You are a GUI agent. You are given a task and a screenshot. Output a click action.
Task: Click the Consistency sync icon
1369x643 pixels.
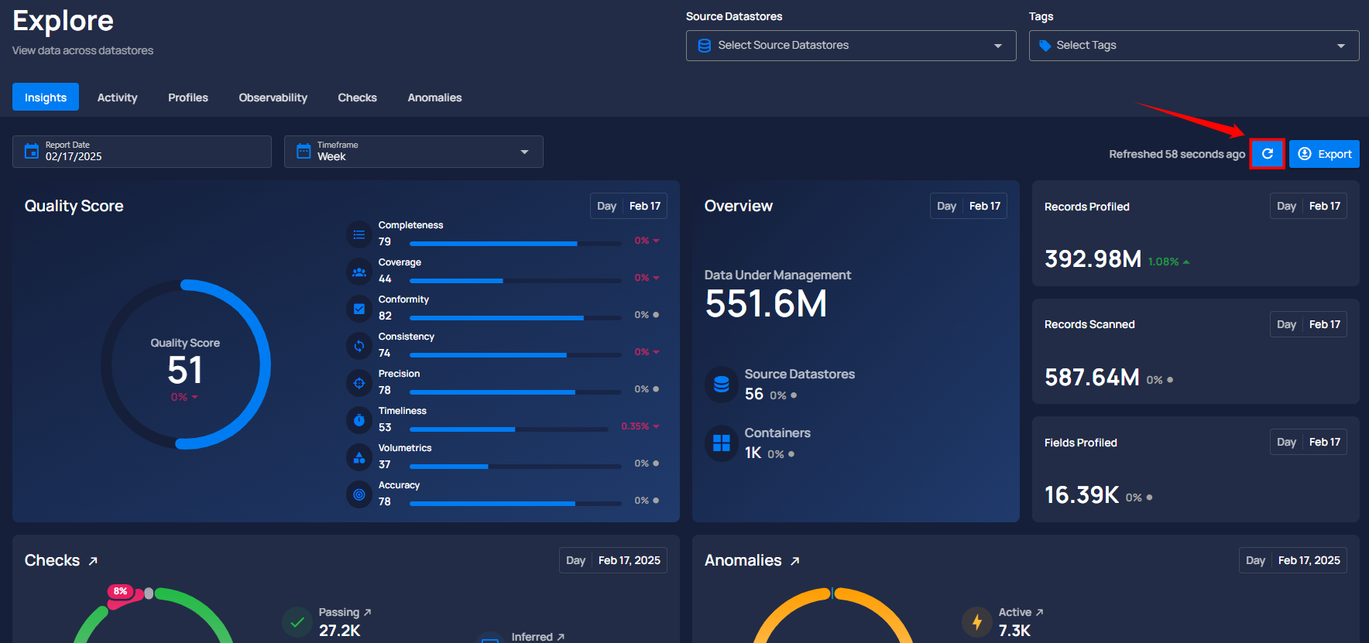click(359, 346)
